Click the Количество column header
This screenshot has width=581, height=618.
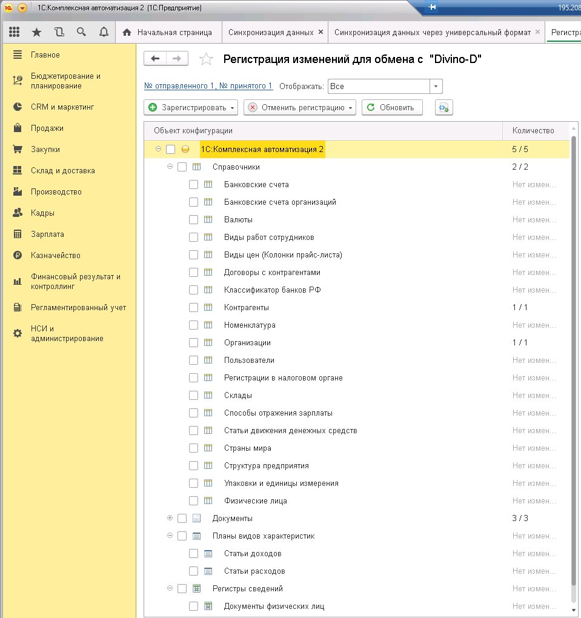coord(536,130)
